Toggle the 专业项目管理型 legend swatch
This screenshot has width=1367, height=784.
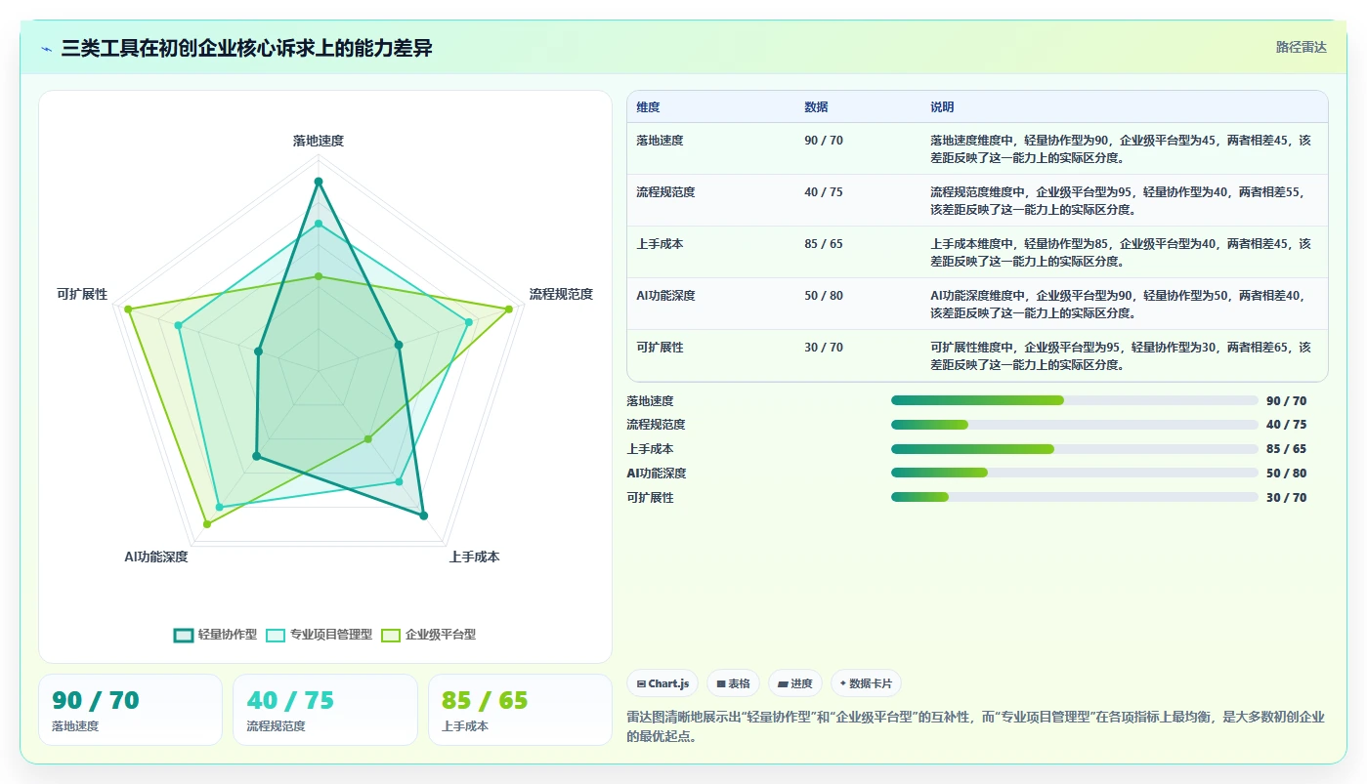276,635
